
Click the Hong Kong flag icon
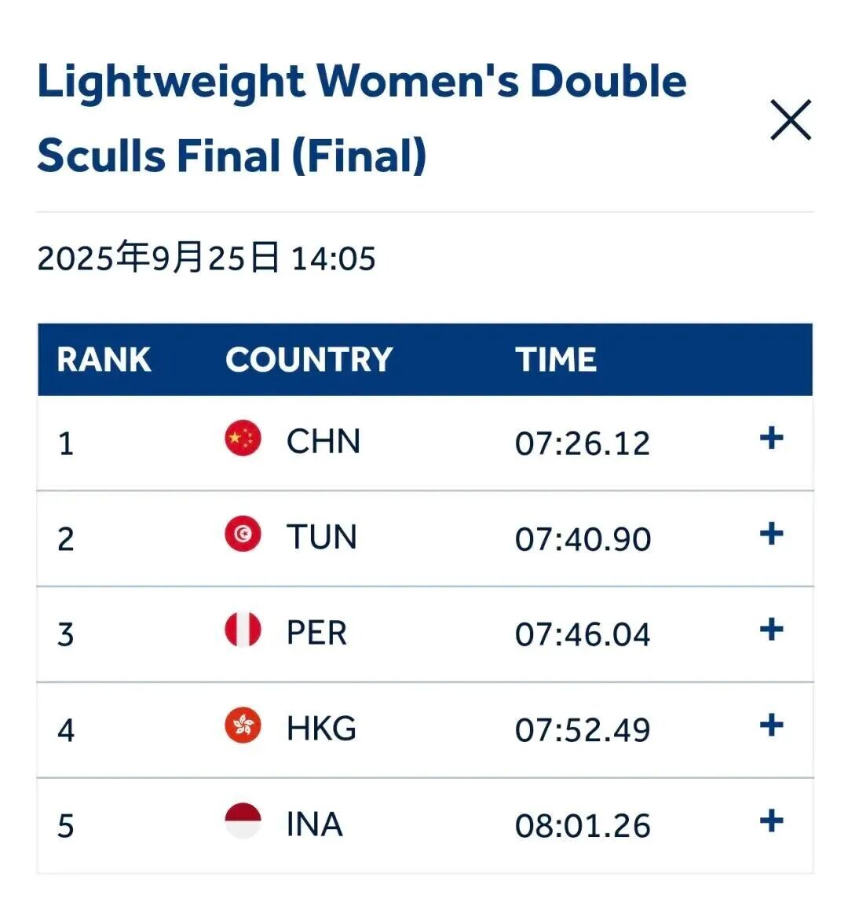(243, 725)
